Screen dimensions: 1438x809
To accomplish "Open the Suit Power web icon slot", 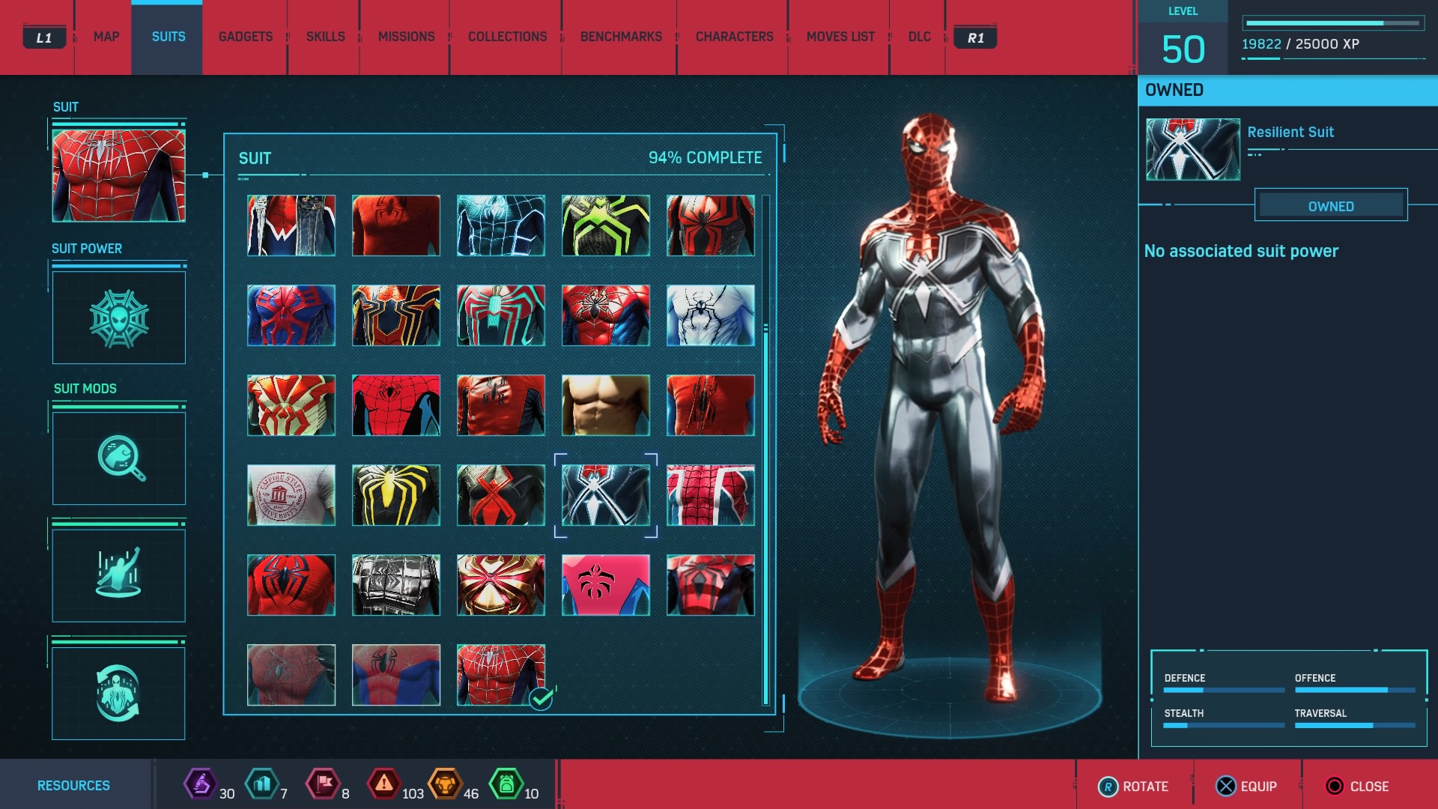I will click(118, 318).
